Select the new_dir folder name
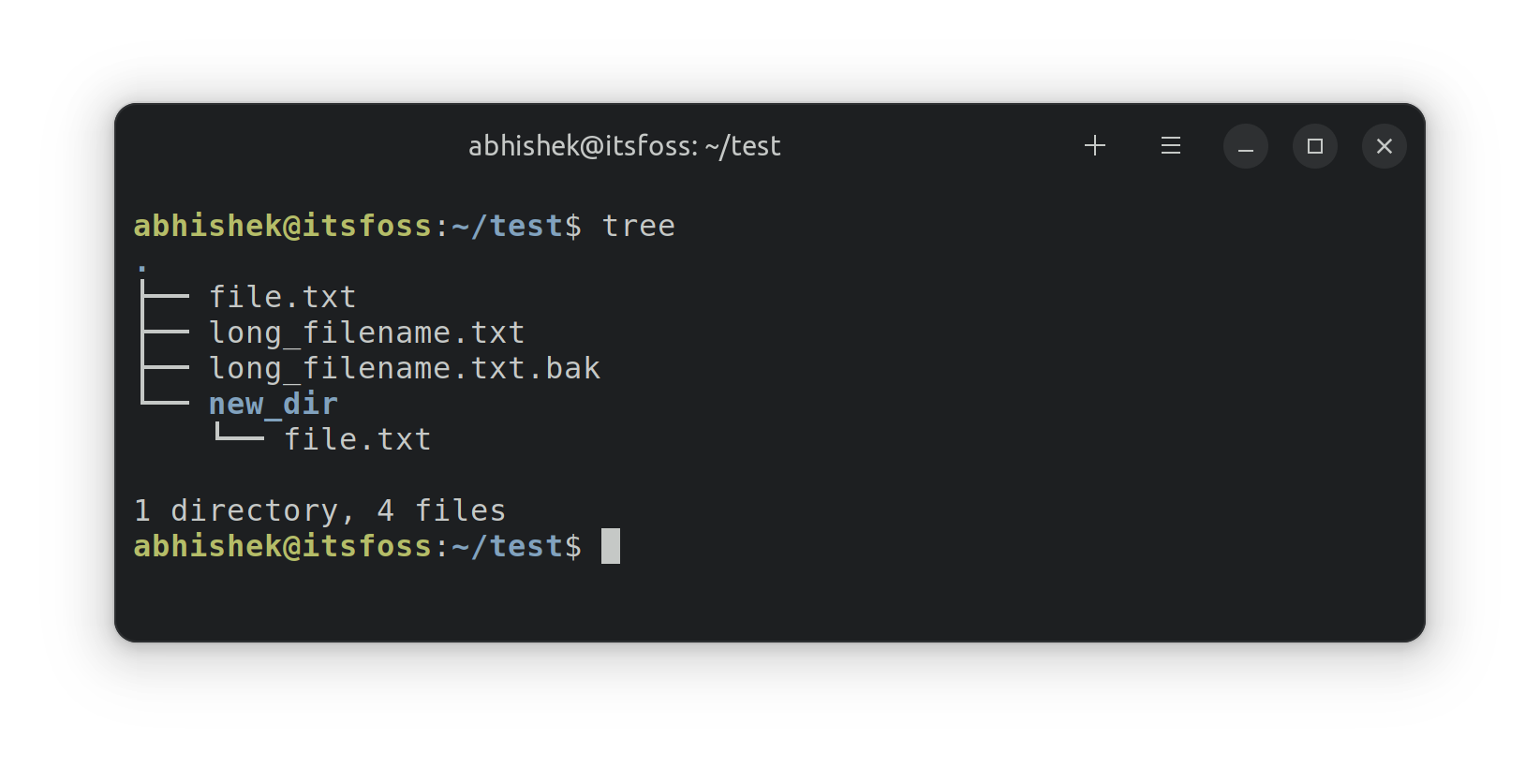The height and width of the screenshot is (768, 1540). coord(274,403)
